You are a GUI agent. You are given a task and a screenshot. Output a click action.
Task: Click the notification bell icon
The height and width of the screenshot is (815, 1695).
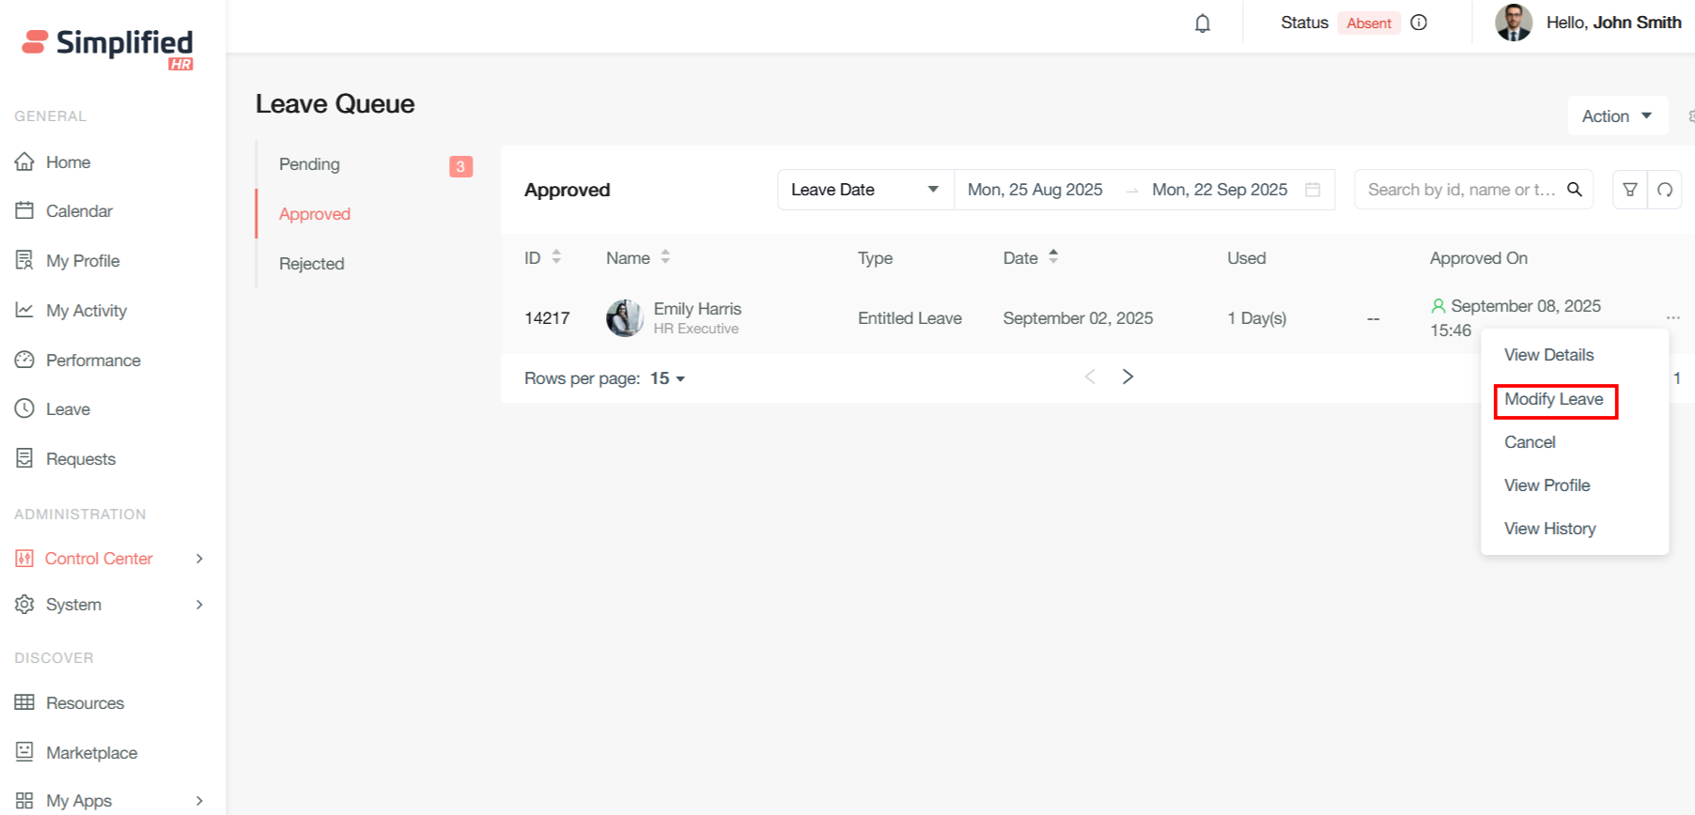click(1202, 23)
